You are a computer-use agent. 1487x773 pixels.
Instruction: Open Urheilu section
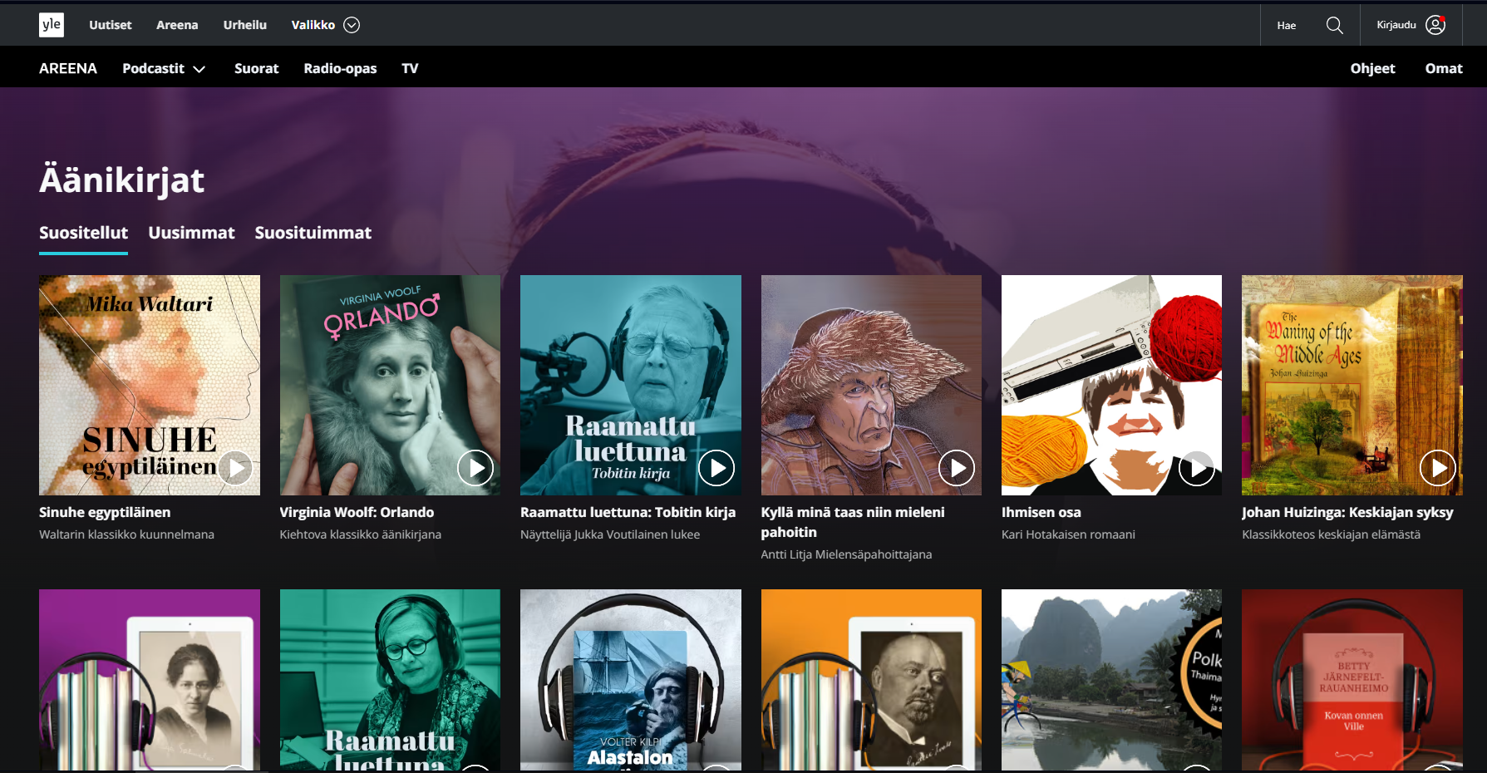[x=245, y=25]
